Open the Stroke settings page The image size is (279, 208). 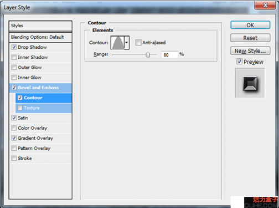coord(25,159)
